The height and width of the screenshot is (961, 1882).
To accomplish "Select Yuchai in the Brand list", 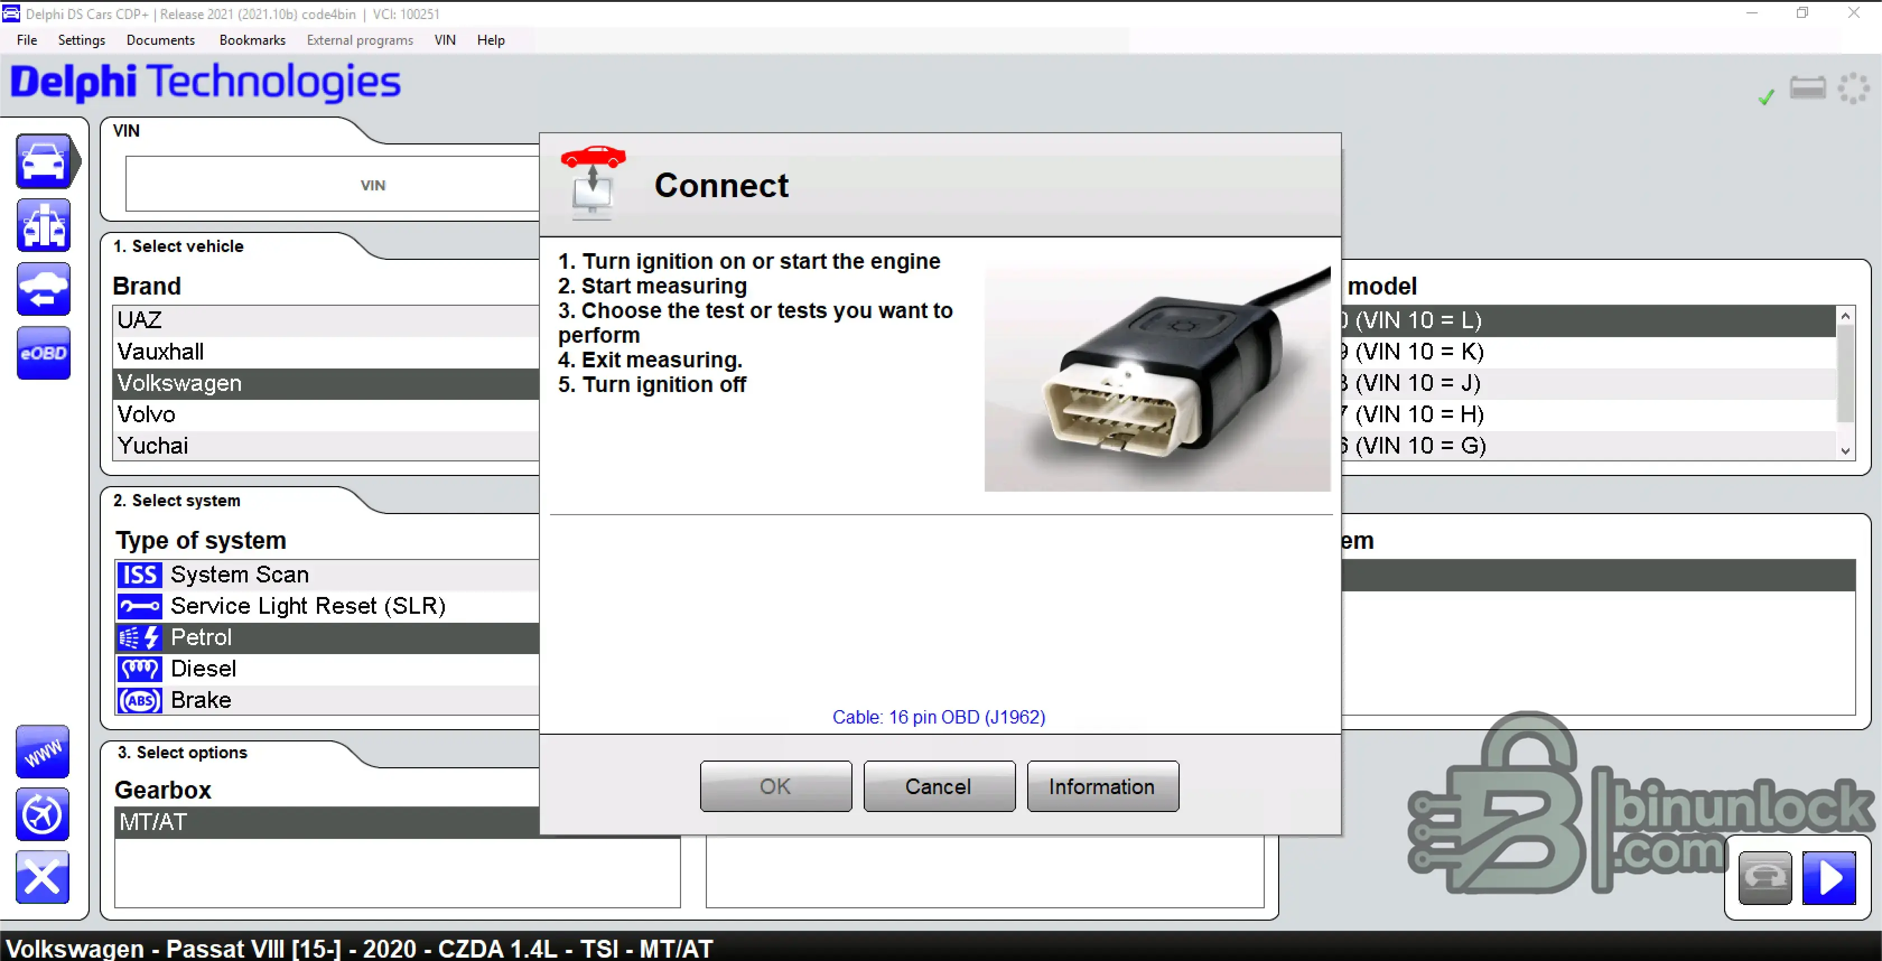I will point(326,446).
